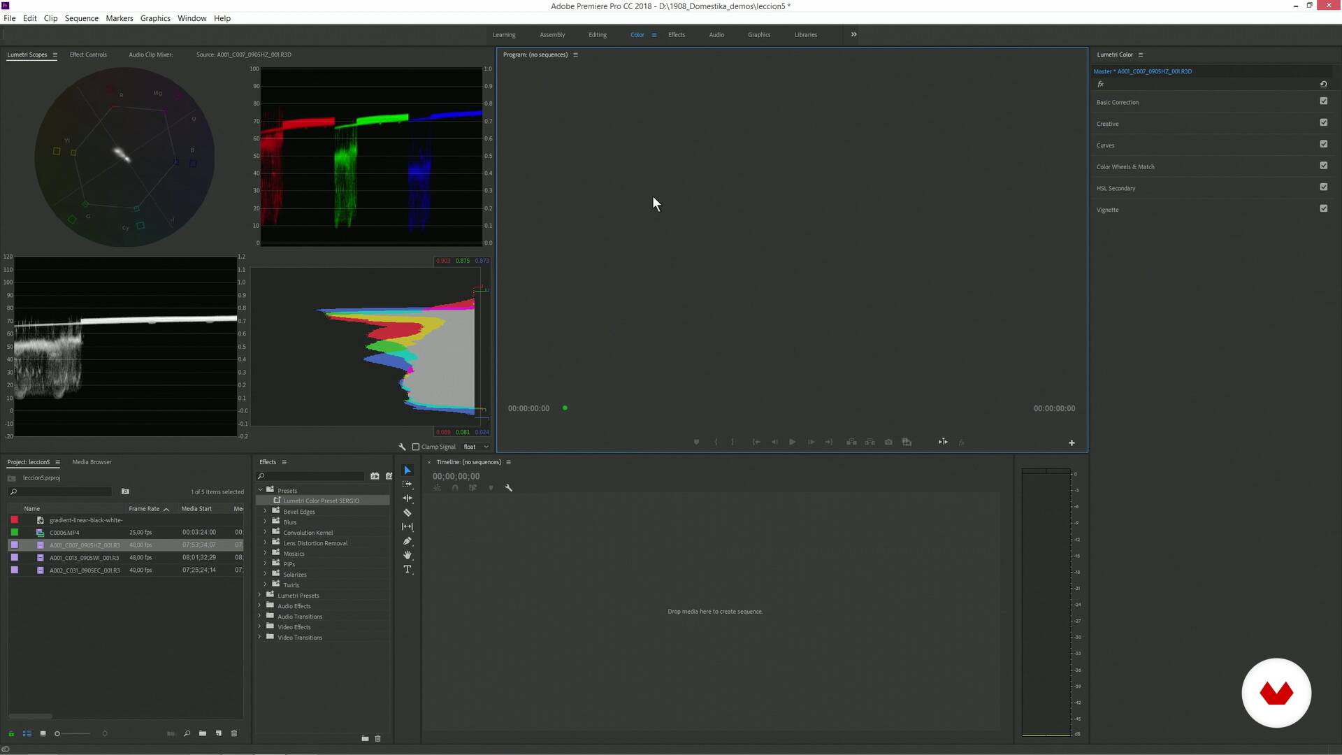Click Find icon in Project panel footer
The height and width of the screenshot is (755, 1342).
coord(187,733)
